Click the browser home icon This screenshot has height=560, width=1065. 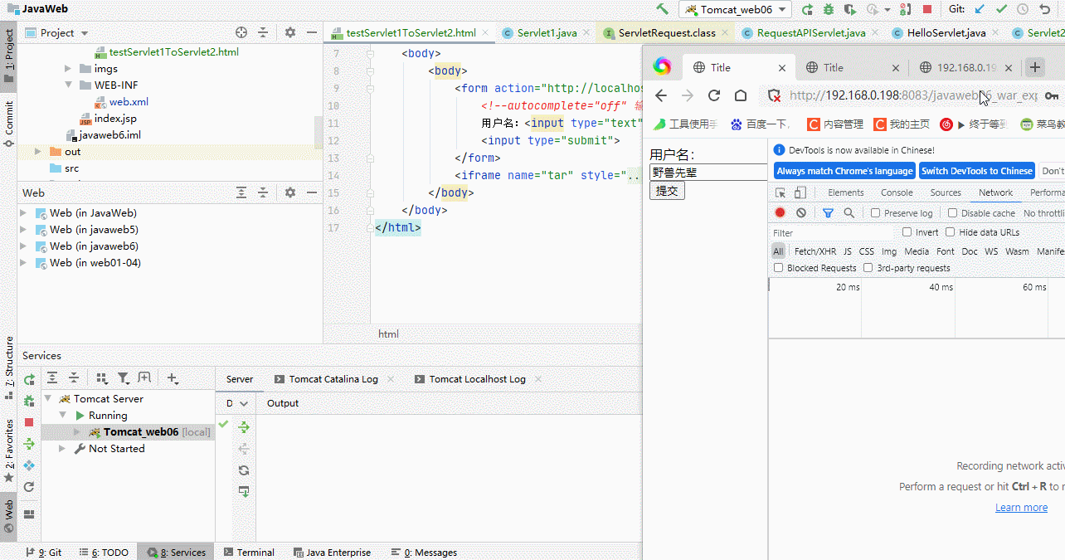coord(741,95)
